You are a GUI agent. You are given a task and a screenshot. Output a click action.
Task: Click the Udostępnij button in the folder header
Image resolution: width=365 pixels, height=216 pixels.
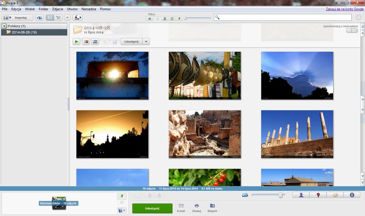pyautogui.click(x=131, y=42)
